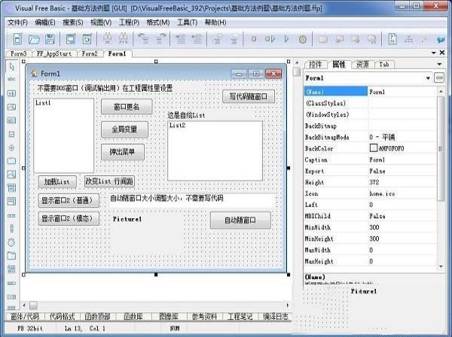Select the folder-shaped control in toolbox
The image size is (452, 337).
11,256
